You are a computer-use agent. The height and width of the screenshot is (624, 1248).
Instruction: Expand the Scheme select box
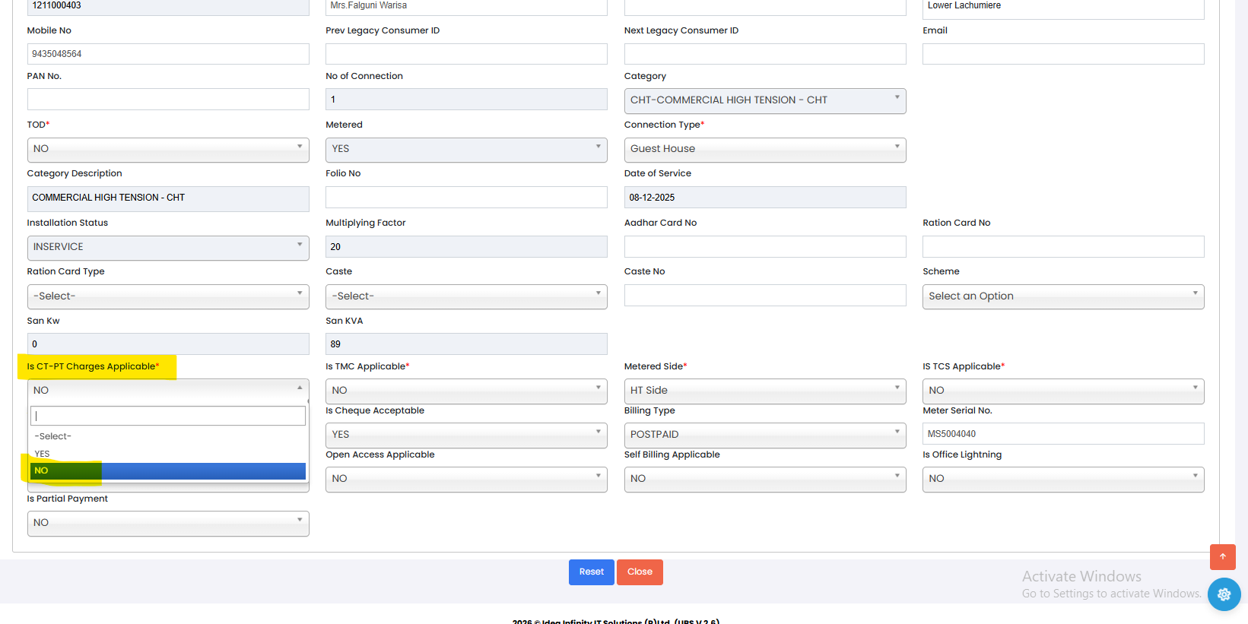coord(1062,296)
